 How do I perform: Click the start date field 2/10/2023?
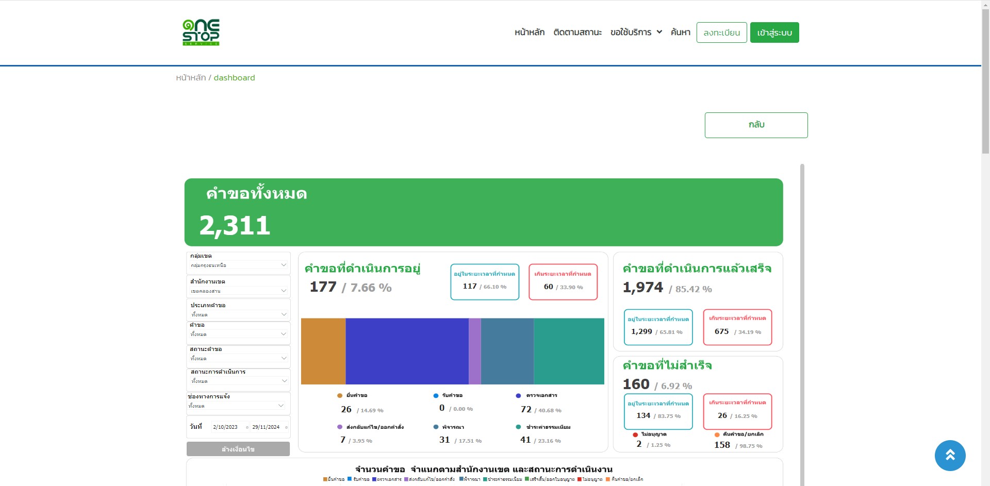pos(230,427)
